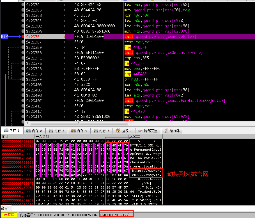This screenshot has height=218, width=255.
Task: Click the 结构体 tab's struct icon
Action: pos(166,131)
